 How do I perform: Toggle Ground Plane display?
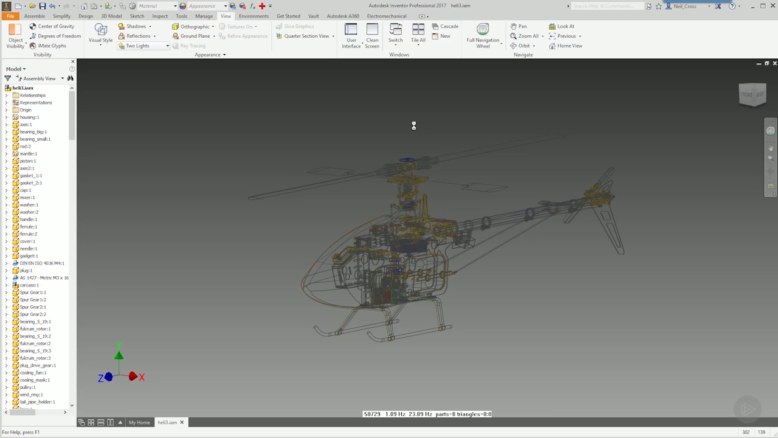coord(191,36)
